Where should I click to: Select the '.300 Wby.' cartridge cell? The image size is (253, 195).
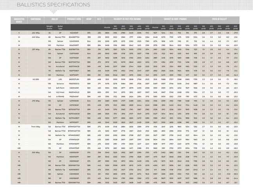coord(36,152)
